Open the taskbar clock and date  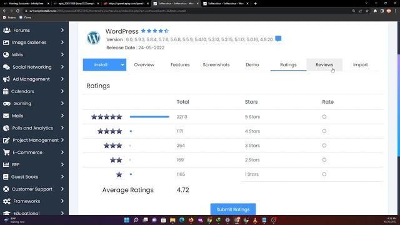point(390,220)
